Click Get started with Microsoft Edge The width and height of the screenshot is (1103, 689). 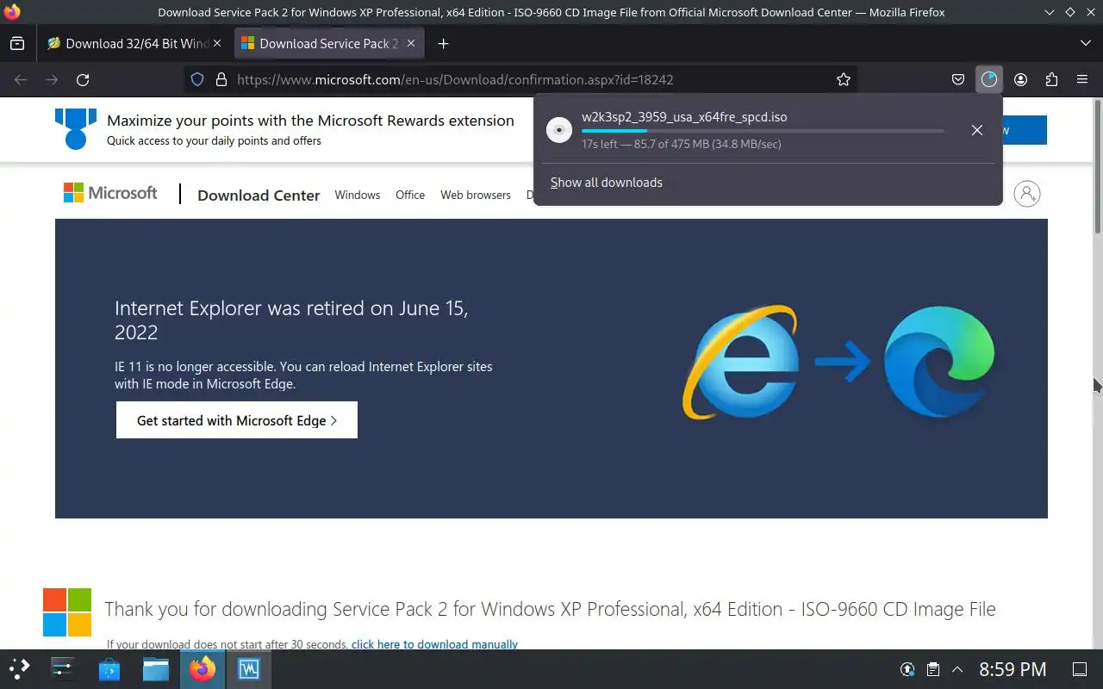(237, 420)
